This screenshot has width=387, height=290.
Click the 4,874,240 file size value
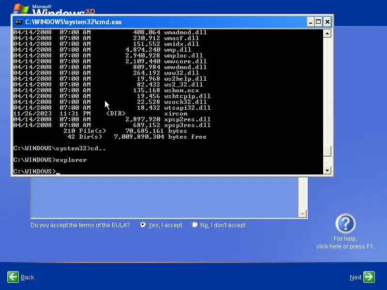click(143, 50)
